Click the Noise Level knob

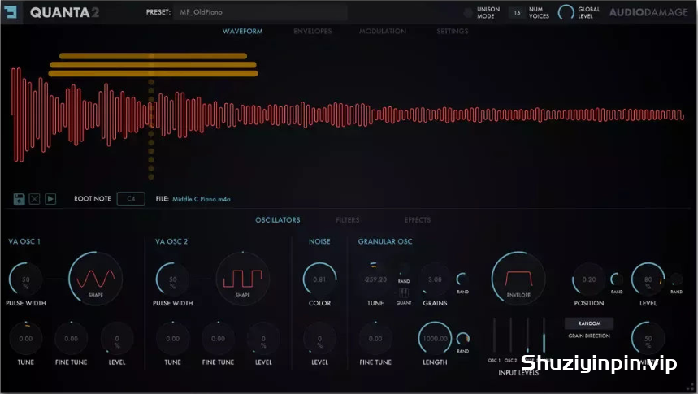pyautogui.click(x=319, y=338)
